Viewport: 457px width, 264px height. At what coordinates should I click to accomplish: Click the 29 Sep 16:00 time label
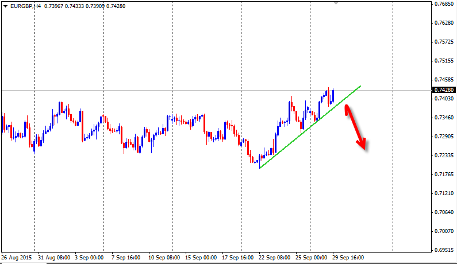pyautogui.click(x=348, y=258)
